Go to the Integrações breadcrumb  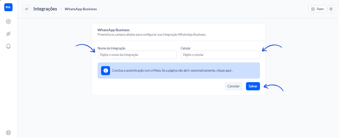45,9
